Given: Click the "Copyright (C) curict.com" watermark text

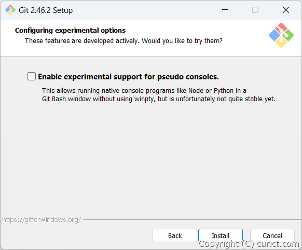Looking at the screenshot, I should click(x=249, y=244).
